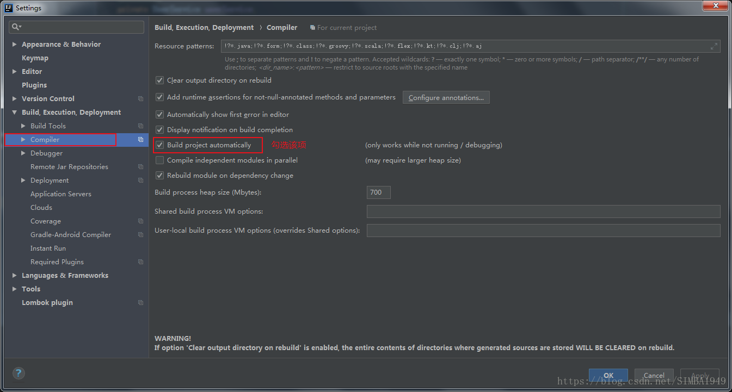The image size is (732, 392).
Task: Click the project-level icon beside Deployment
Action: [x=140, y=181]
